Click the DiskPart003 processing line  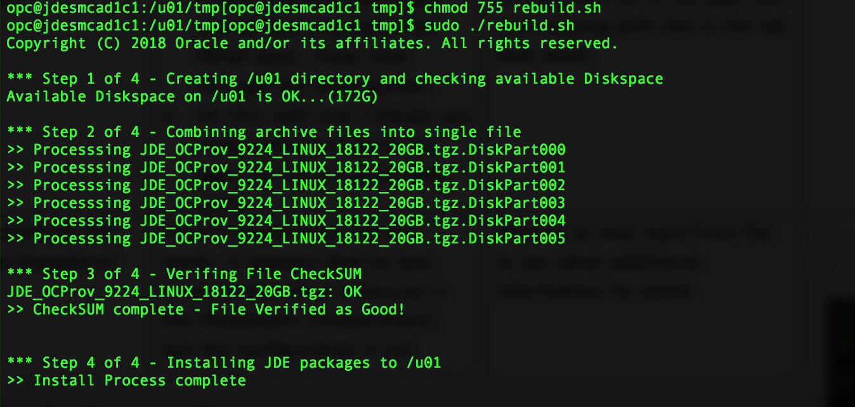click(286, 203)
